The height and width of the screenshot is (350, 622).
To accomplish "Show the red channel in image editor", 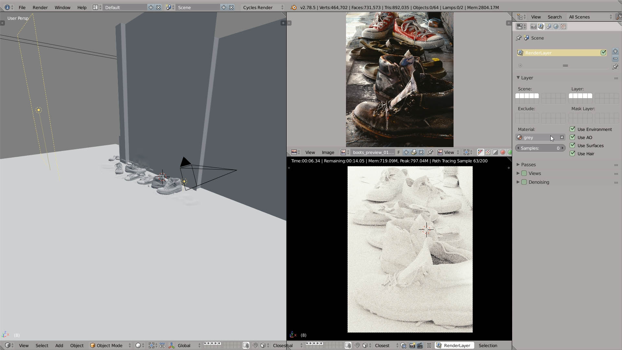I will tap(503, 152).
